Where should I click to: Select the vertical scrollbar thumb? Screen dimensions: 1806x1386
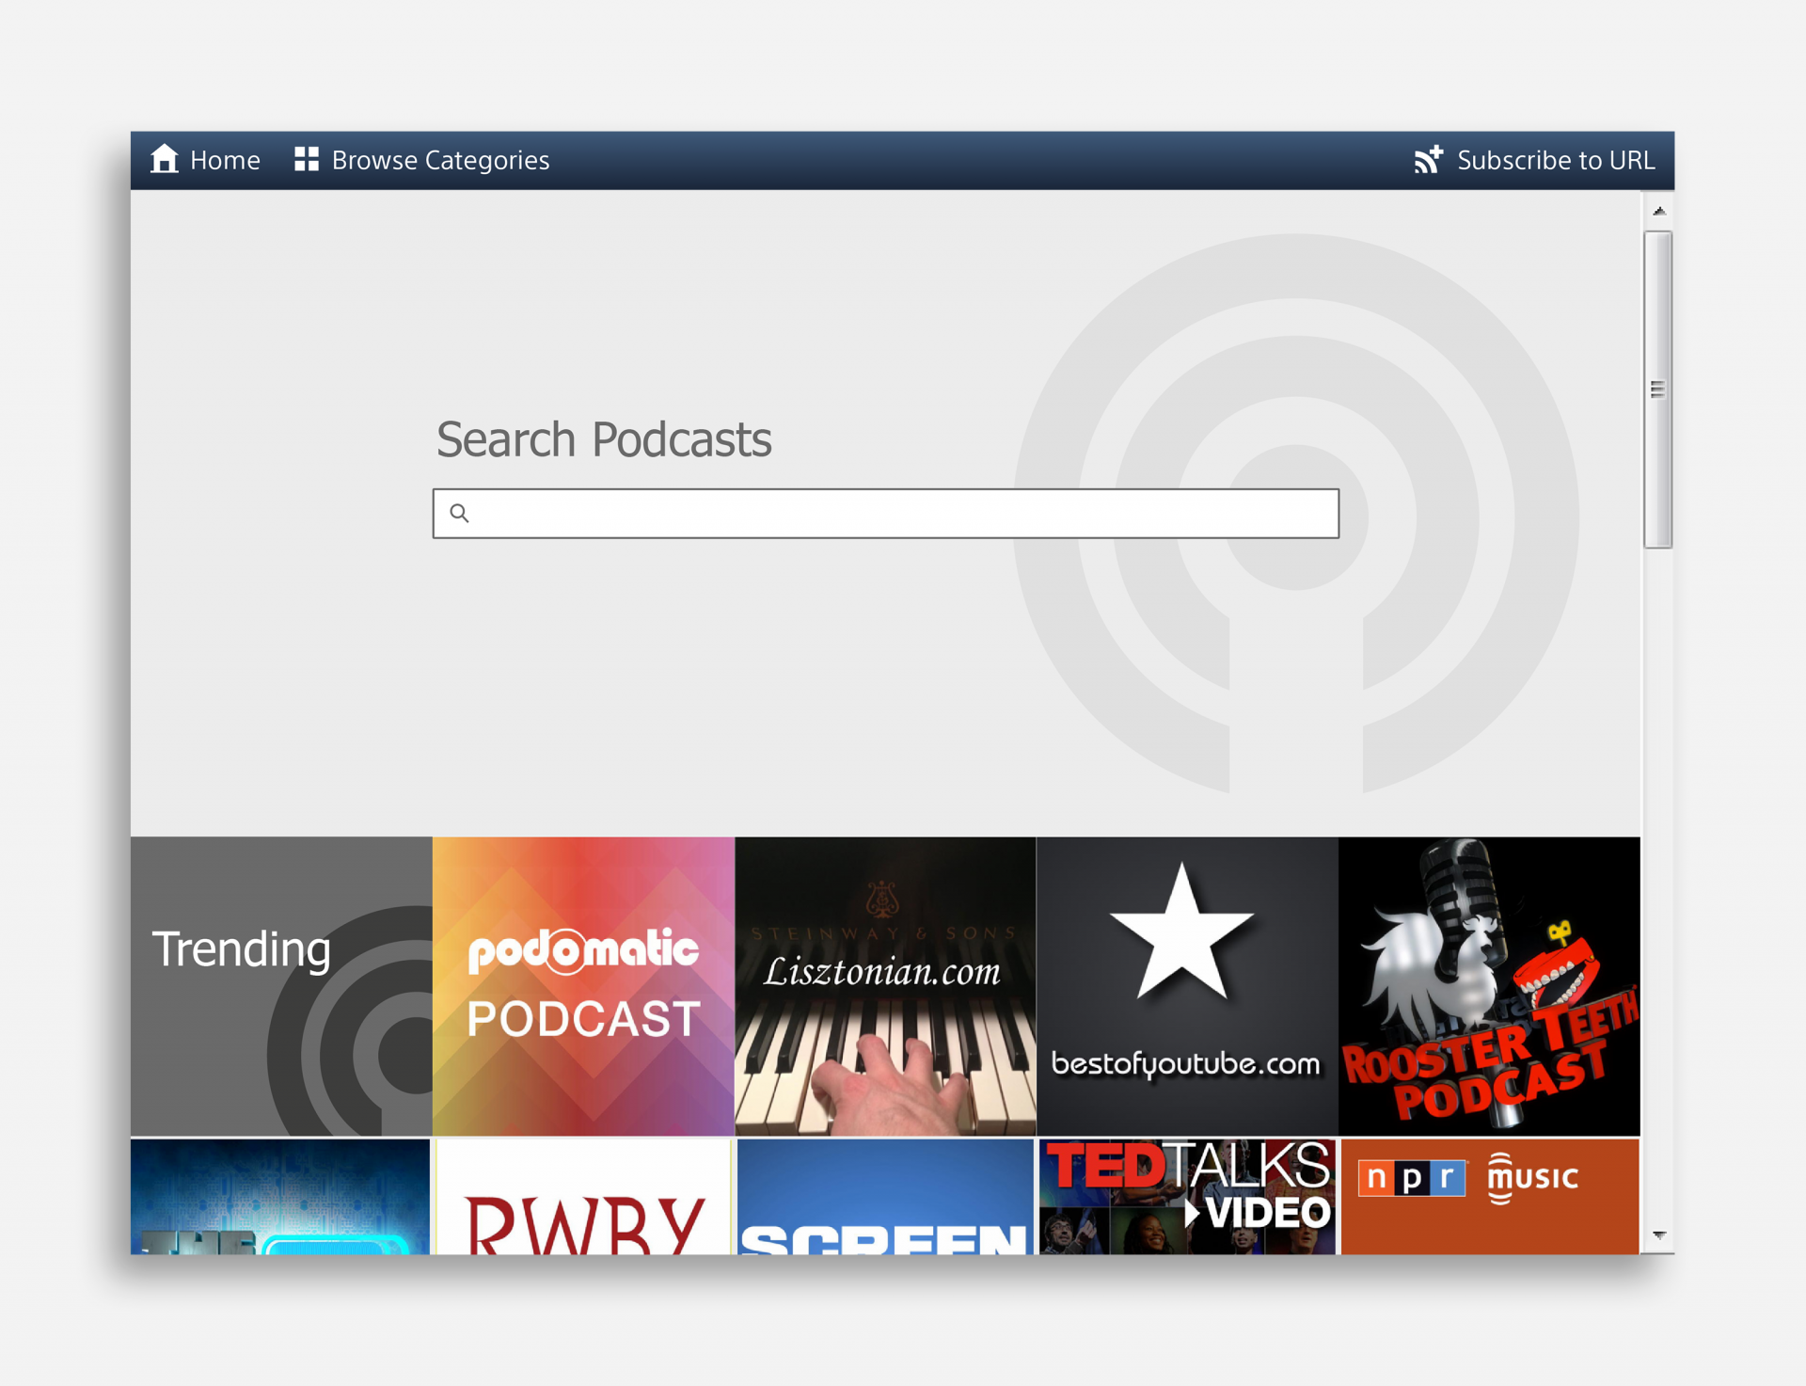1657,389
